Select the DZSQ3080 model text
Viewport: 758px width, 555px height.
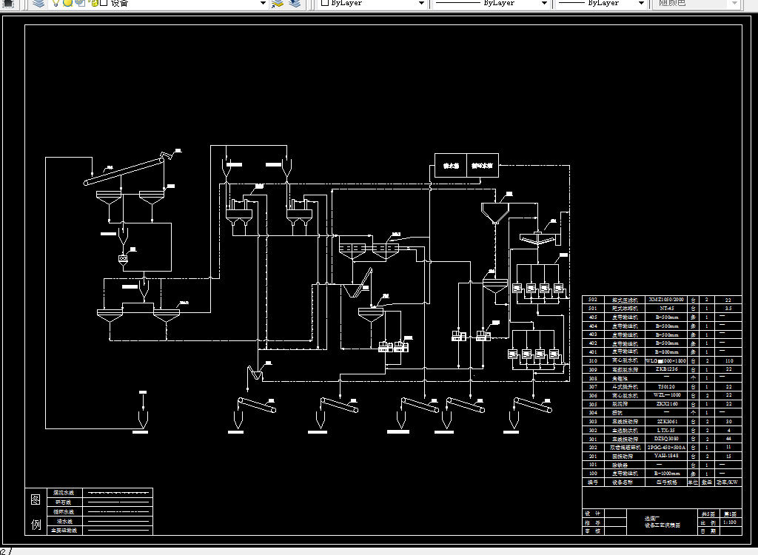[666, 439]
